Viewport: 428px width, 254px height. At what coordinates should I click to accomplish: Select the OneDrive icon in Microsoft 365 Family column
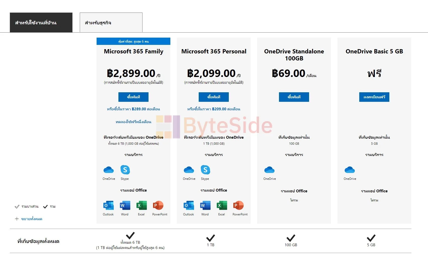pyautogui.click(x=109, y=170)
